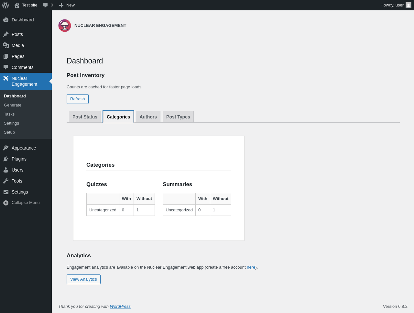Click Uncategorized in the Quizzes table
This screenshot has height=313, width=414.
click(103, 210)
